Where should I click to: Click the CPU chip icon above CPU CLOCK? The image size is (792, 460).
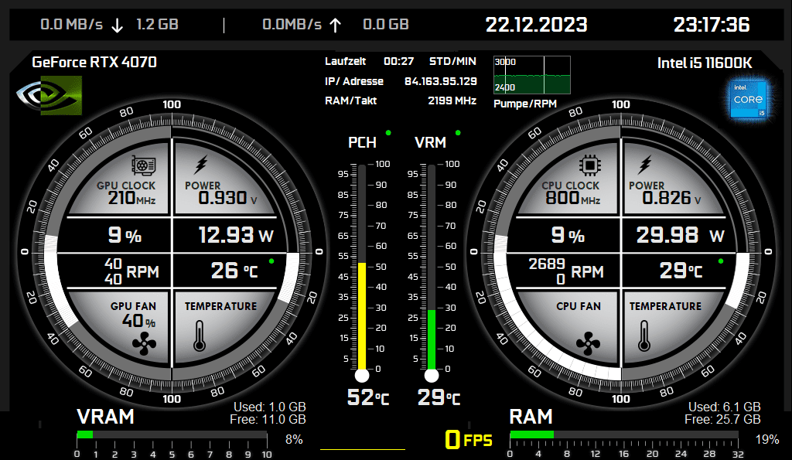coord(589,165)
